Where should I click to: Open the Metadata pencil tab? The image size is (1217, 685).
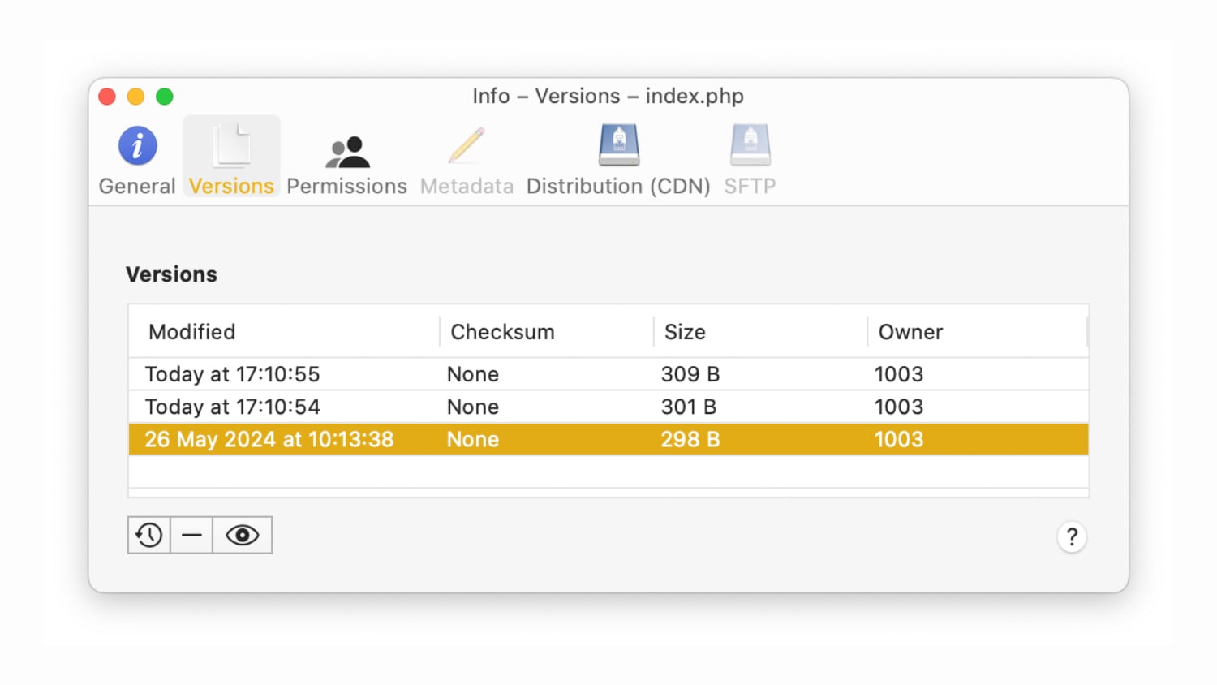coord(467,160)
